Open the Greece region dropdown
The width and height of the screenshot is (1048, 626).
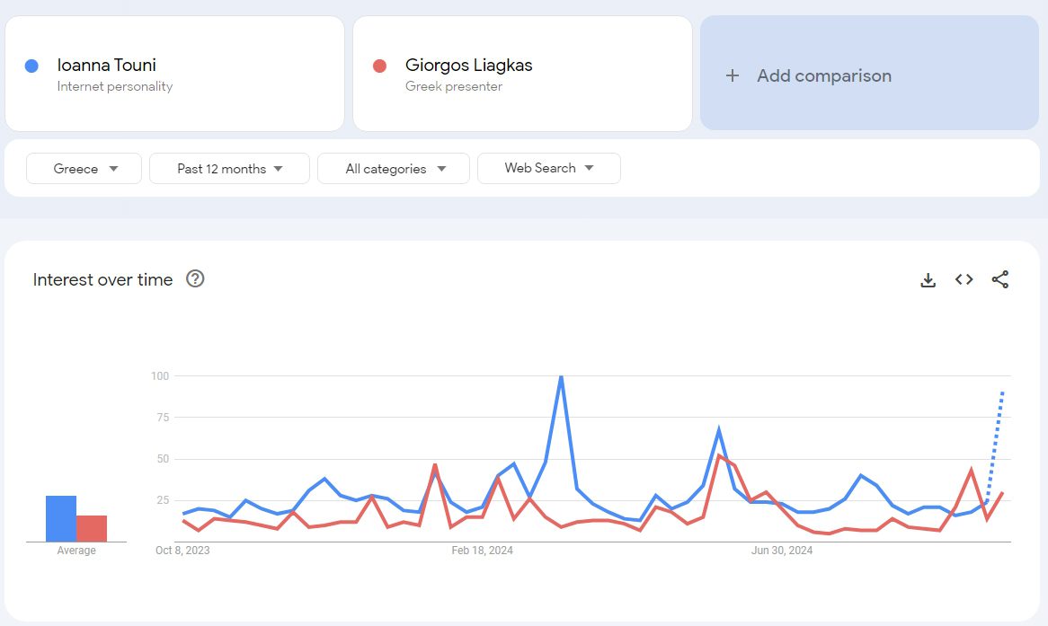click(84, 169)
